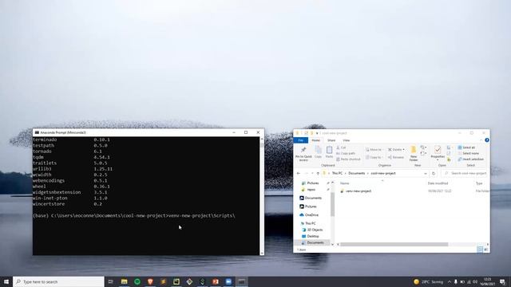Open the New item dropdown icon

click(x=423, y=147)
